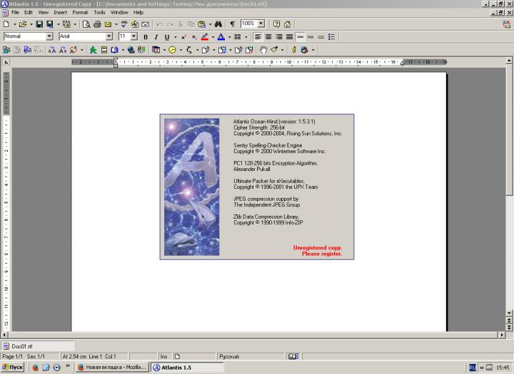
Task: Click the horizontal scrollbar right arrow
Action: point(502,335)
